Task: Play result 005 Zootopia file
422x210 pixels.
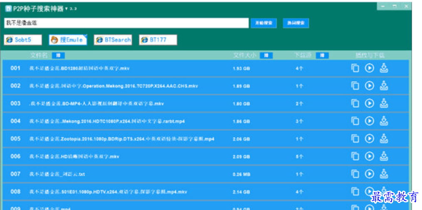Action: [x=370, y=139]
